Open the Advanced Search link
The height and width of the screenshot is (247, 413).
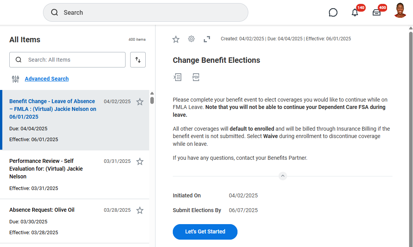pyautogui.click(x=46, y=79)
